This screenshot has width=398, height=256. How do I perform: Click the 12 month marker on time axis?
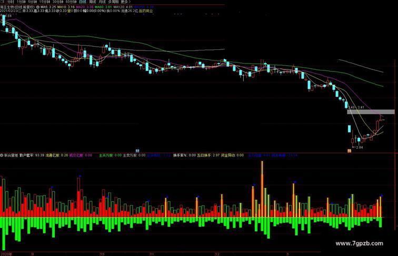pos(217,254)
